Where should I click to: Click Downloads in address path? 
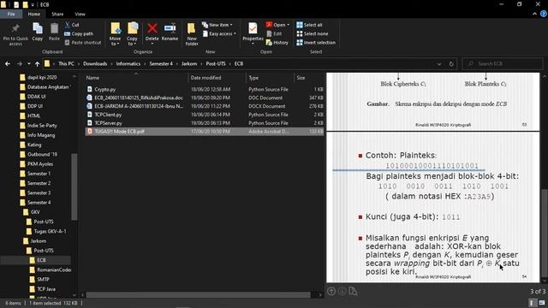point(95,64)
